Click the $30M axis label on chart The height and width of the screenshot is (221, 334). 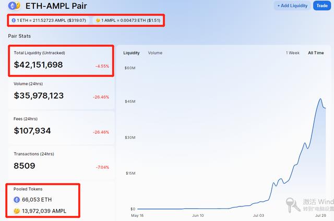(x=130, y=138)
